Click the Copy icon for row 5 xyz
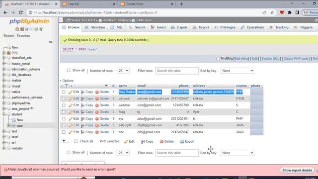Image resolution: width=318 pixels, height=179 pixels. tap(82, 119)
